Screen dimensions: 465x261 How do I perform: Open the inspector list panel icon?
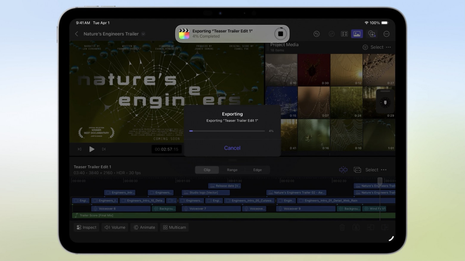tap(344, 34)
